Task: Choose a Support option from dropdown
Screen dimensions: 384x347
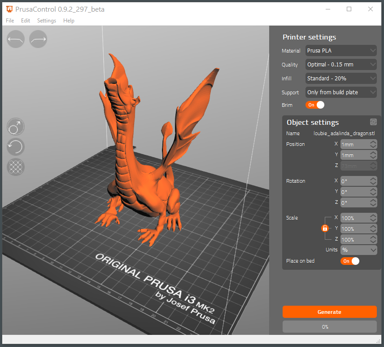Action: 341,92
